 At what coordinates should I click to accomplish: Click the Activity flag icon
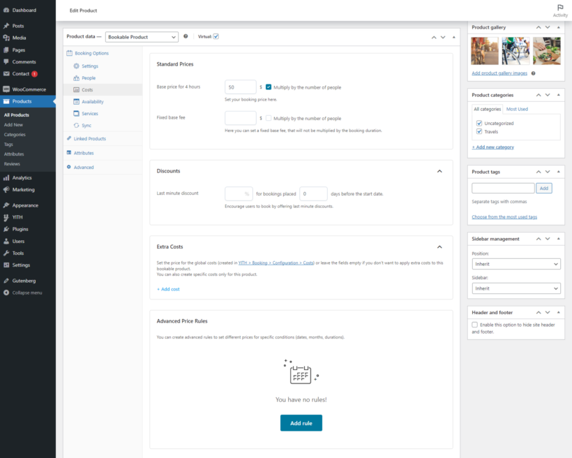[x=560, y=8]
